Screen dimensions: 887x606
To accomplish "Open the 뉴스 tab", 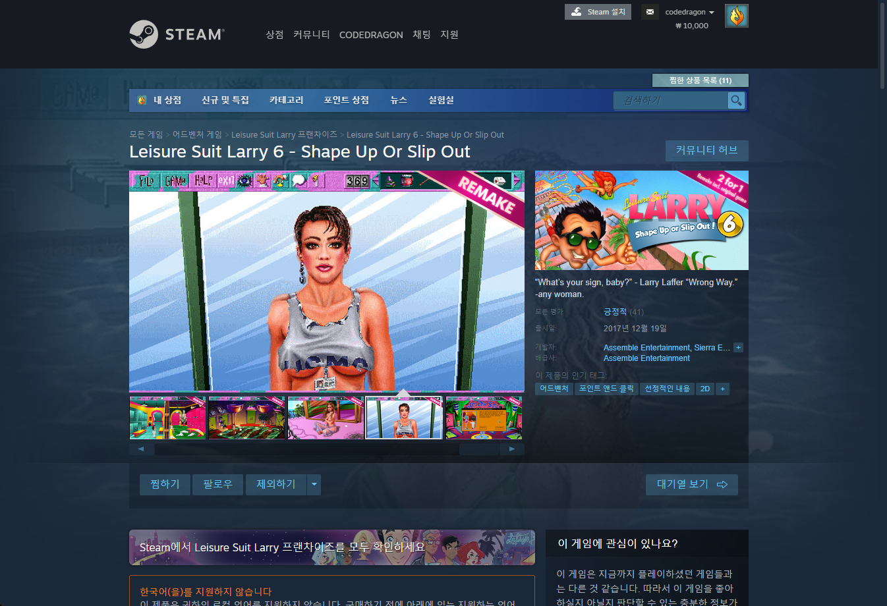I will (x=399, y=100).
